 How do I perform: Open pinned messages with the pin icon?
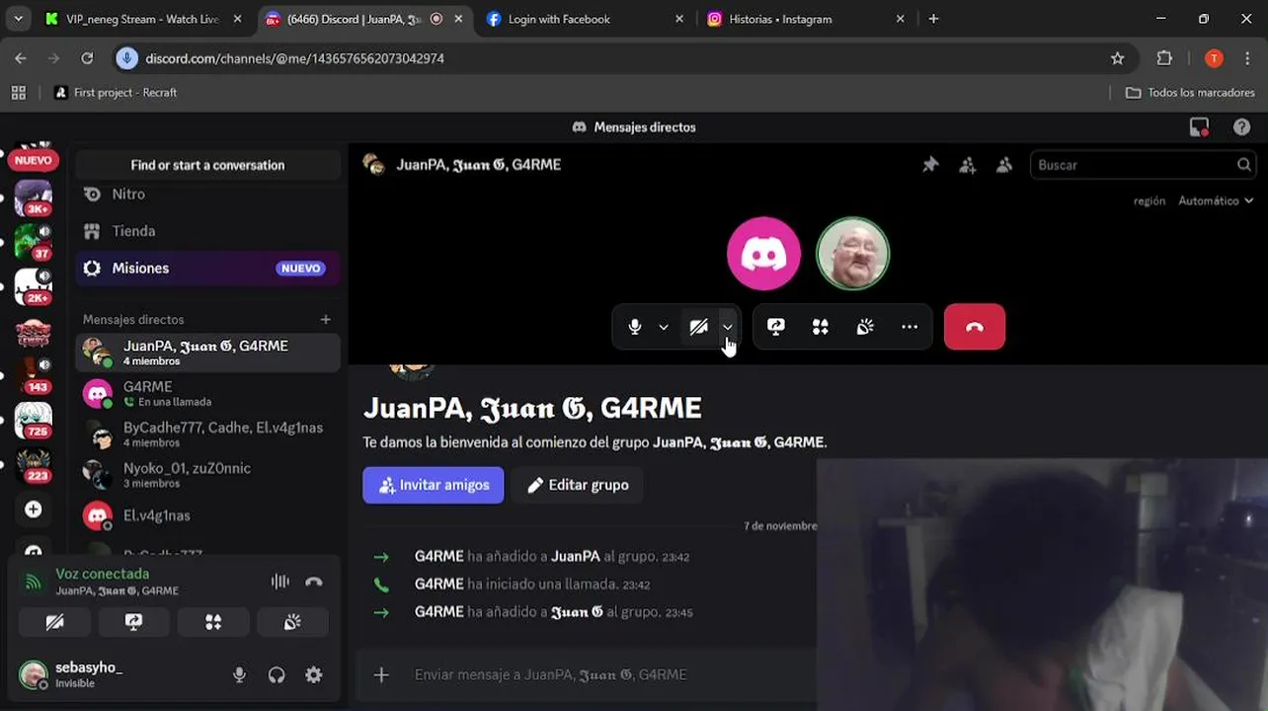(x=930, y=165)
